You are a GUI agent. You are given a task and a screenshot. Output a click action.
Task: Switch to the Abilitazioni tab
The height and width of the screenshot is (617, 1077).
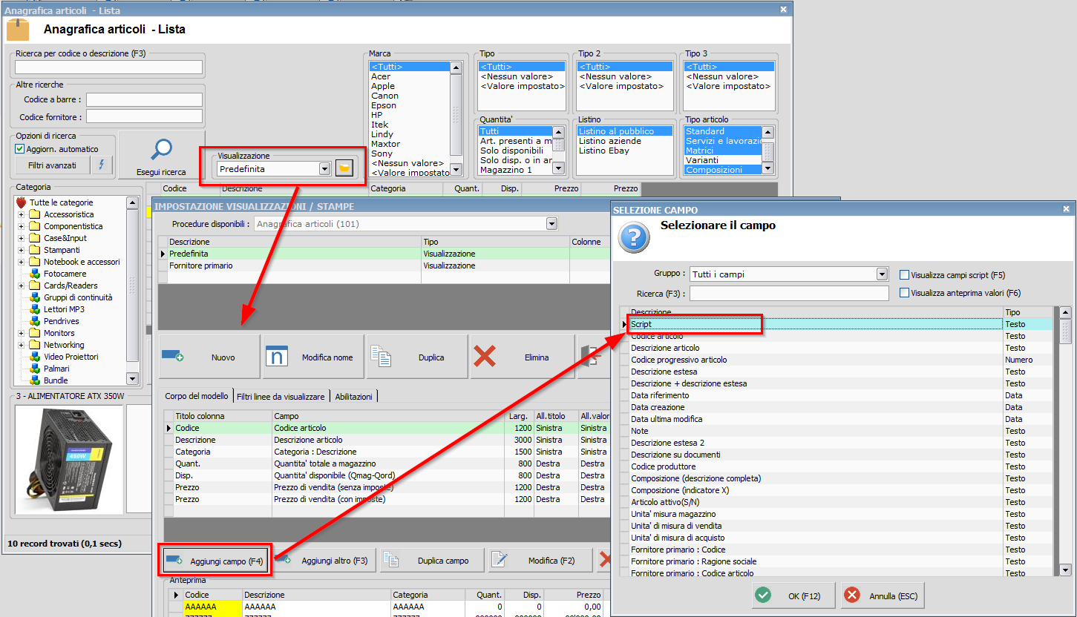click(x=353, y=395)
